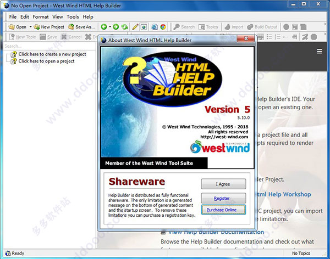Image resolution: width=330 pixels, height=259 pixels.
Task: Open the Back history dropdown arrow
Action: [110, 27]
